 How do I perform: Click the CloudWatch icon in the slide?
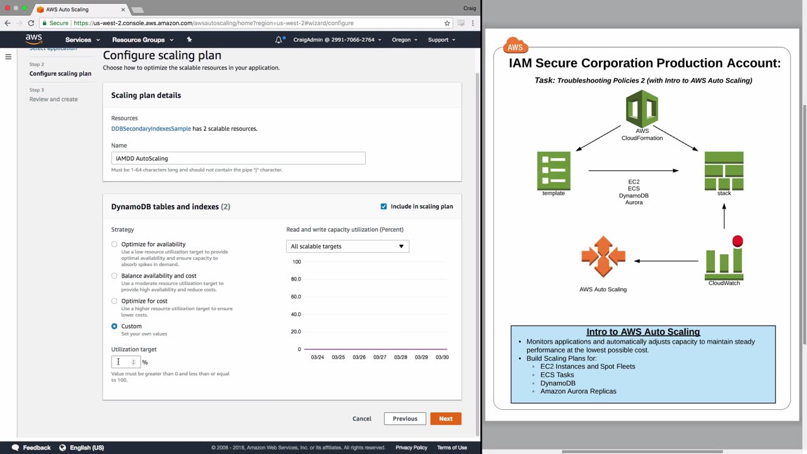point(724,258)
